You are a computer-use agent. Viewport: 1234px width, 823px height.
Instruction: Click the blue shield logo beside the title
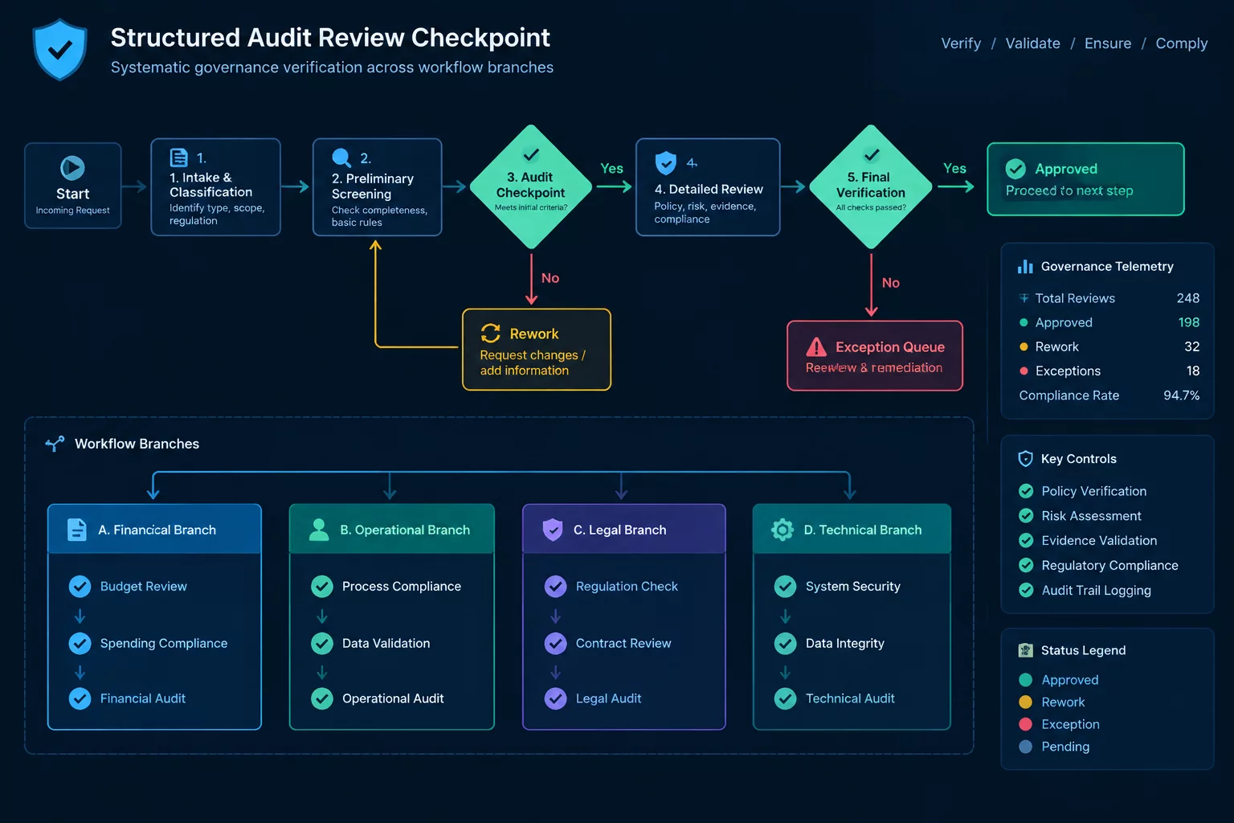pyautogui.click(x=60, y=50)
